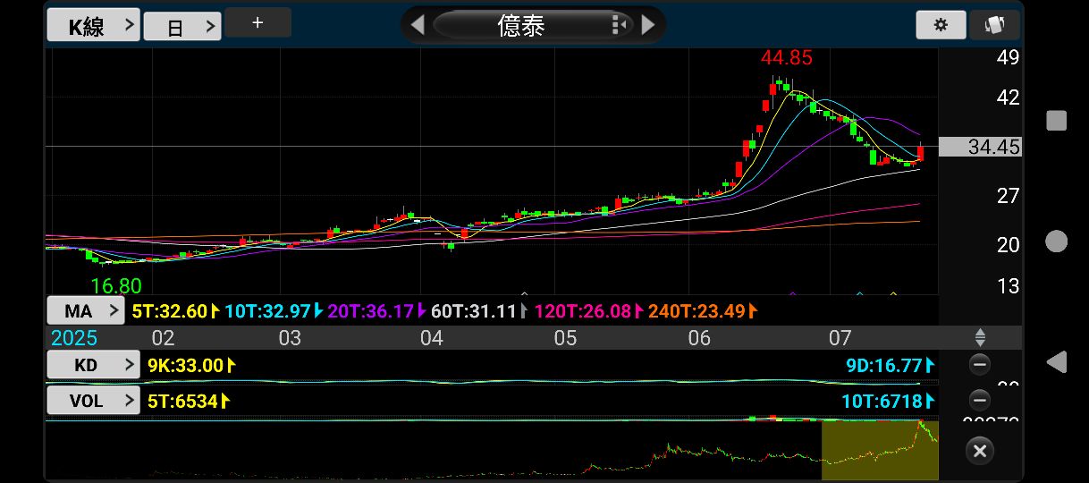
Task: Open the stock list grip icon beside 億泰
Action: (x=619, y=25)
